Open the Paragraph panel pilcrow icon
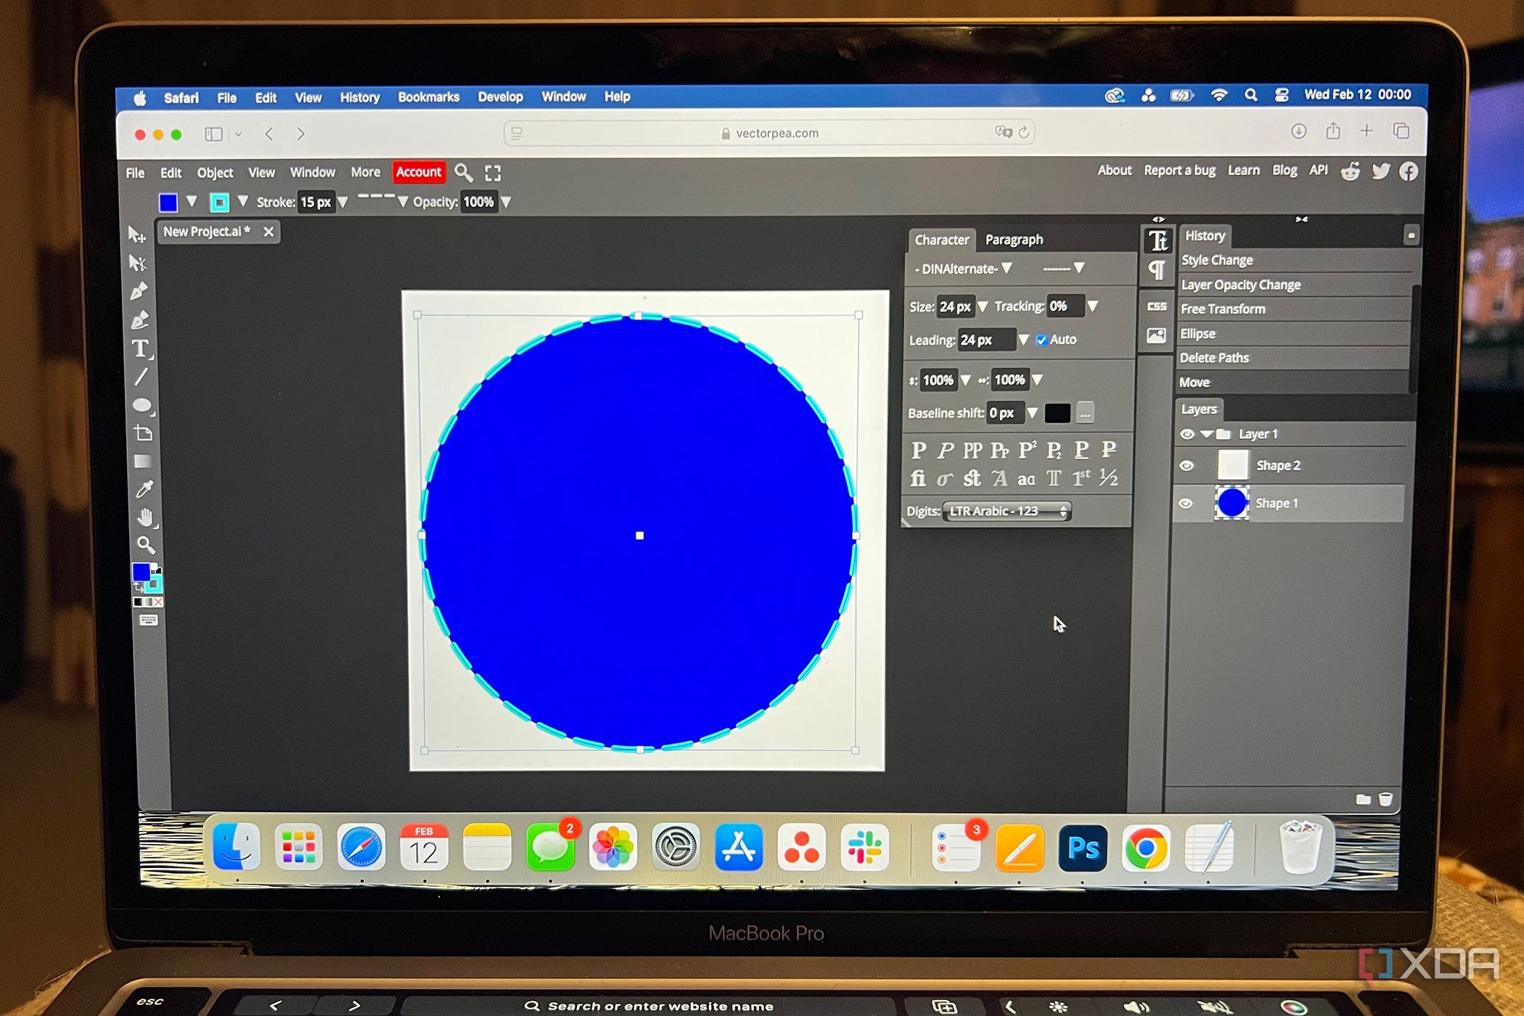 pyautogui.click(x=1157, y=271)
